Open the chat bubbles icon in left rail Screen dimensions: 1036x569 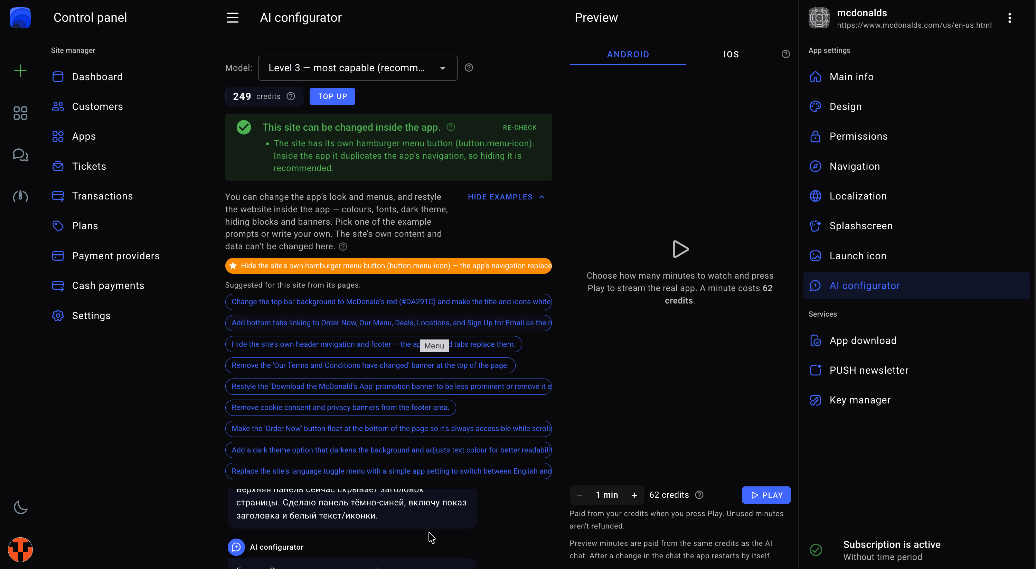(x=20, y=155)
